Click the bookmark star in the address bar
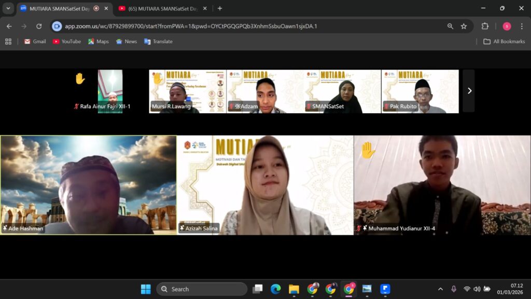Screen dimensions: 531x299 tap(464, 26)
